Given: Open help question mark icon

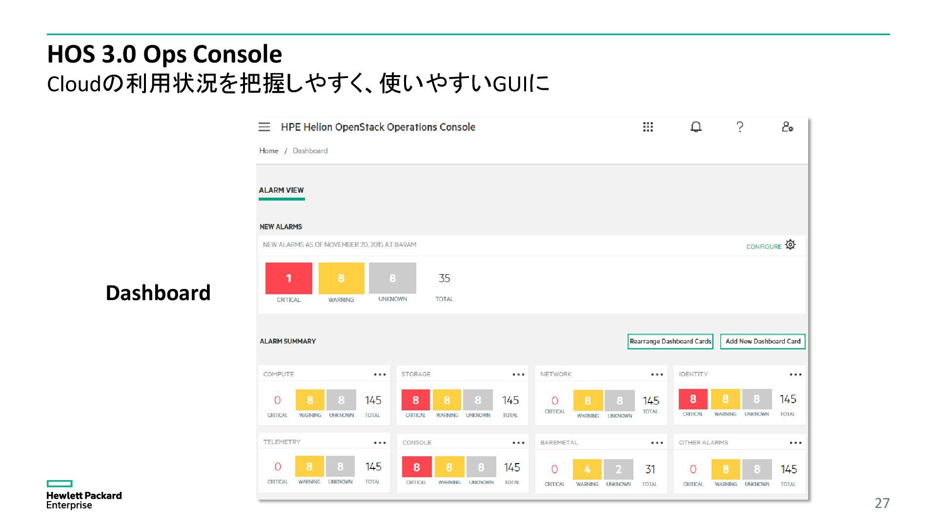Looking at the screenshot, I should (x=740, y=127).
